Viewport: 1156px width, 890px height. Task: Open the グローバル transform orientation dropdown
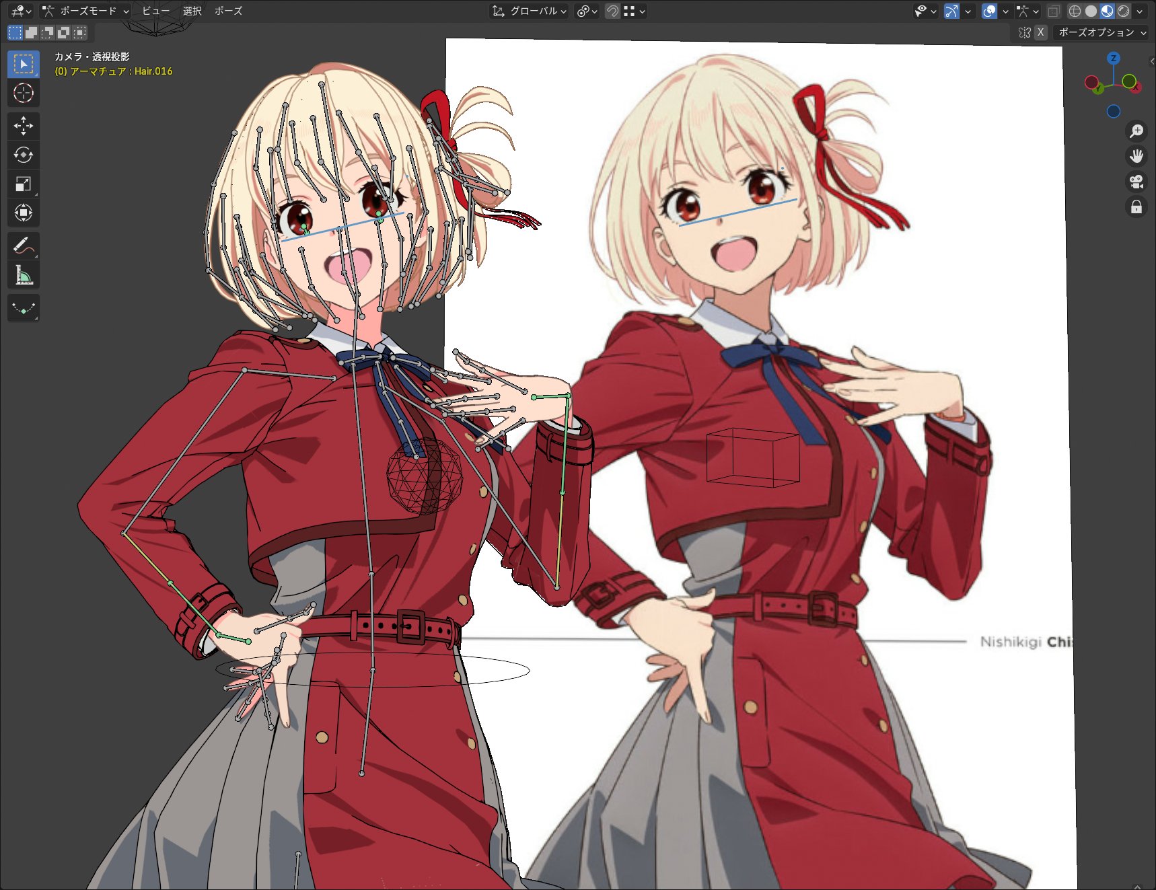click(530, 11)
